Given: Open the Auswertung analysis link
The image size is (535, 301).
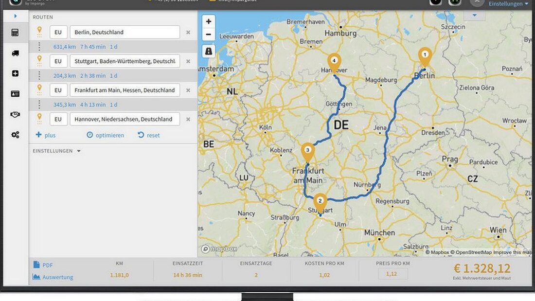Looking at the screenshot, I should (53, 277).
